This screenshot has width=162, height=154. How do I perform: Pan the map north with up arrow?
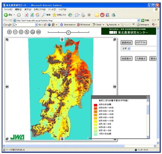click(x=62, y=40)
